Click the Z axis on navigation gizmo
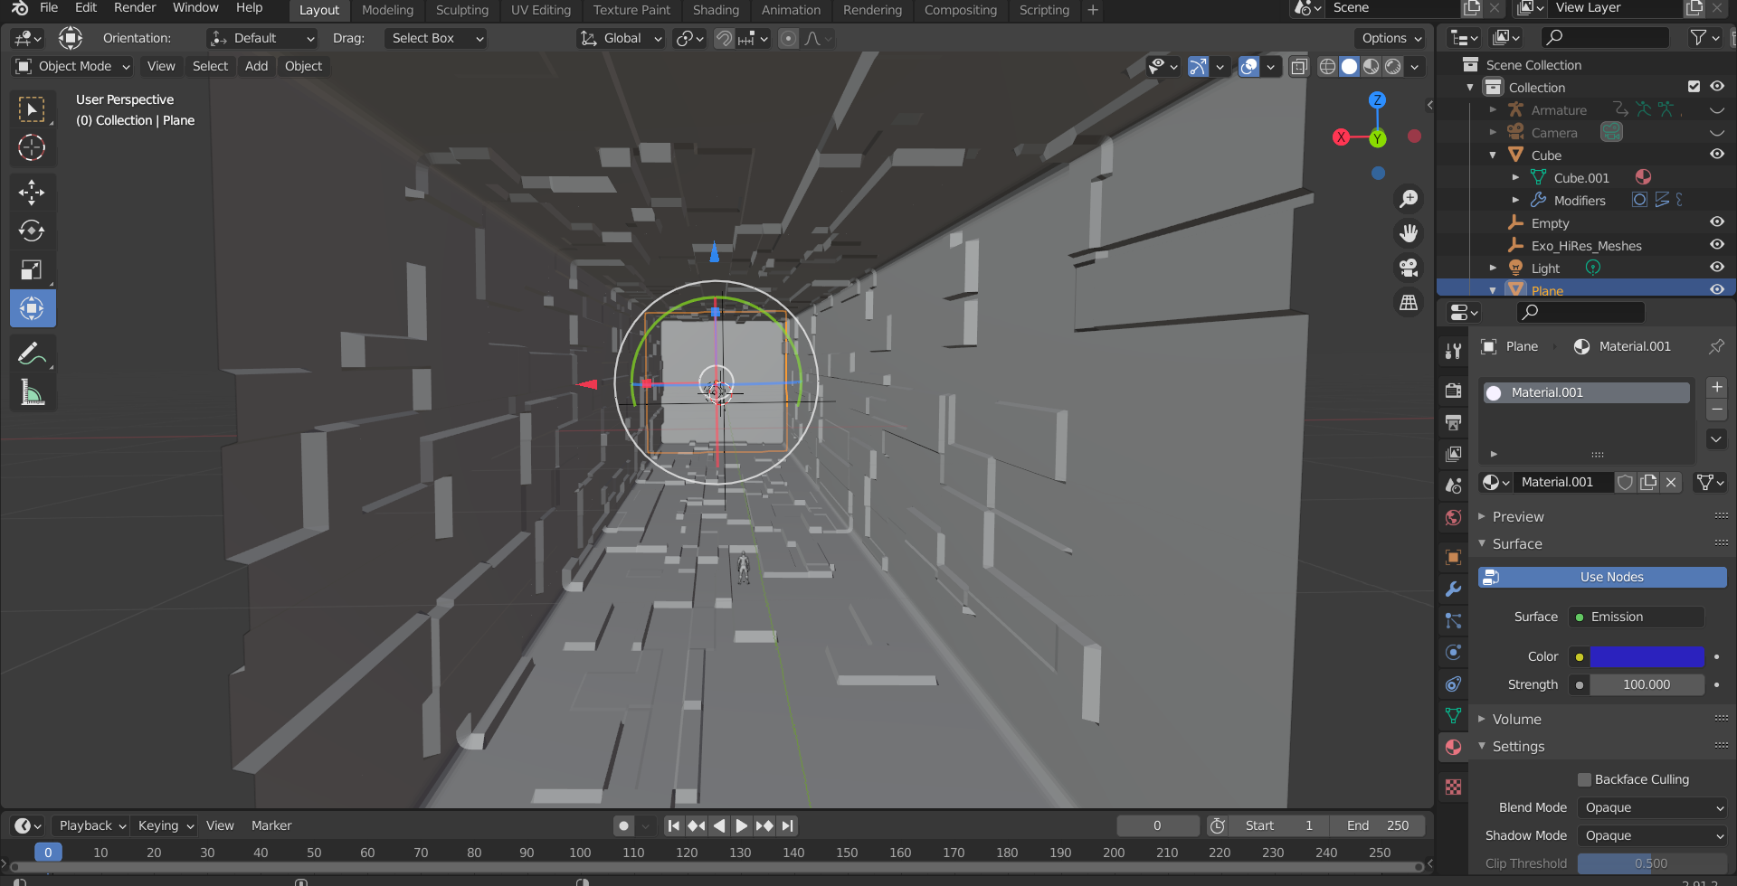Viewport: 1737px width, 886px height. pos(1377,100)
